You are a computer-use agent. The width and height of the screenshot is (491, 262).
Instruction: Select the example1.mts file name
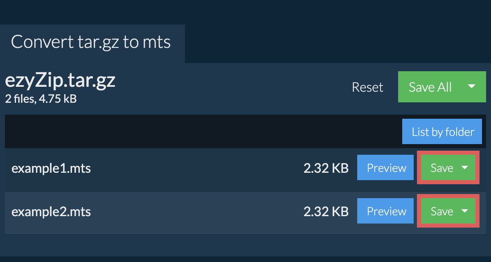click(51, 168)
